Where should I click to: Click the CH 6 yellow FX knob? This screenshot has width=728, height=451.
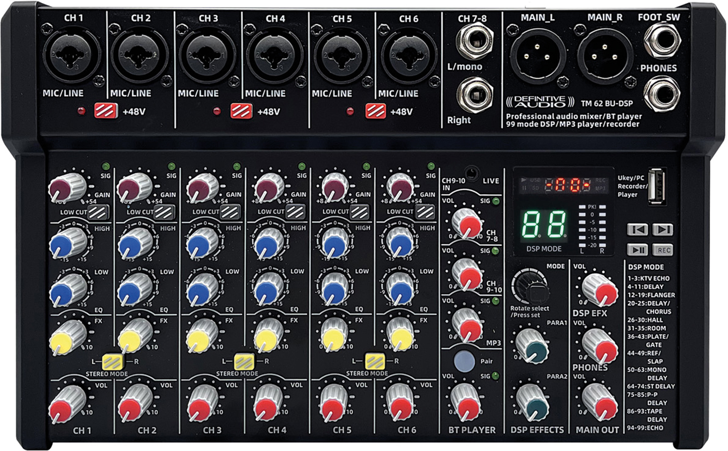400,336
